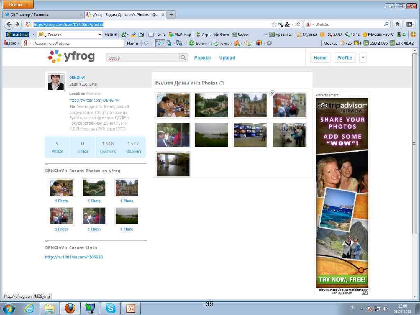This screenshot has width=420, height=315.
Task: Open the TV screens wall photo
Action: [250, 135]
